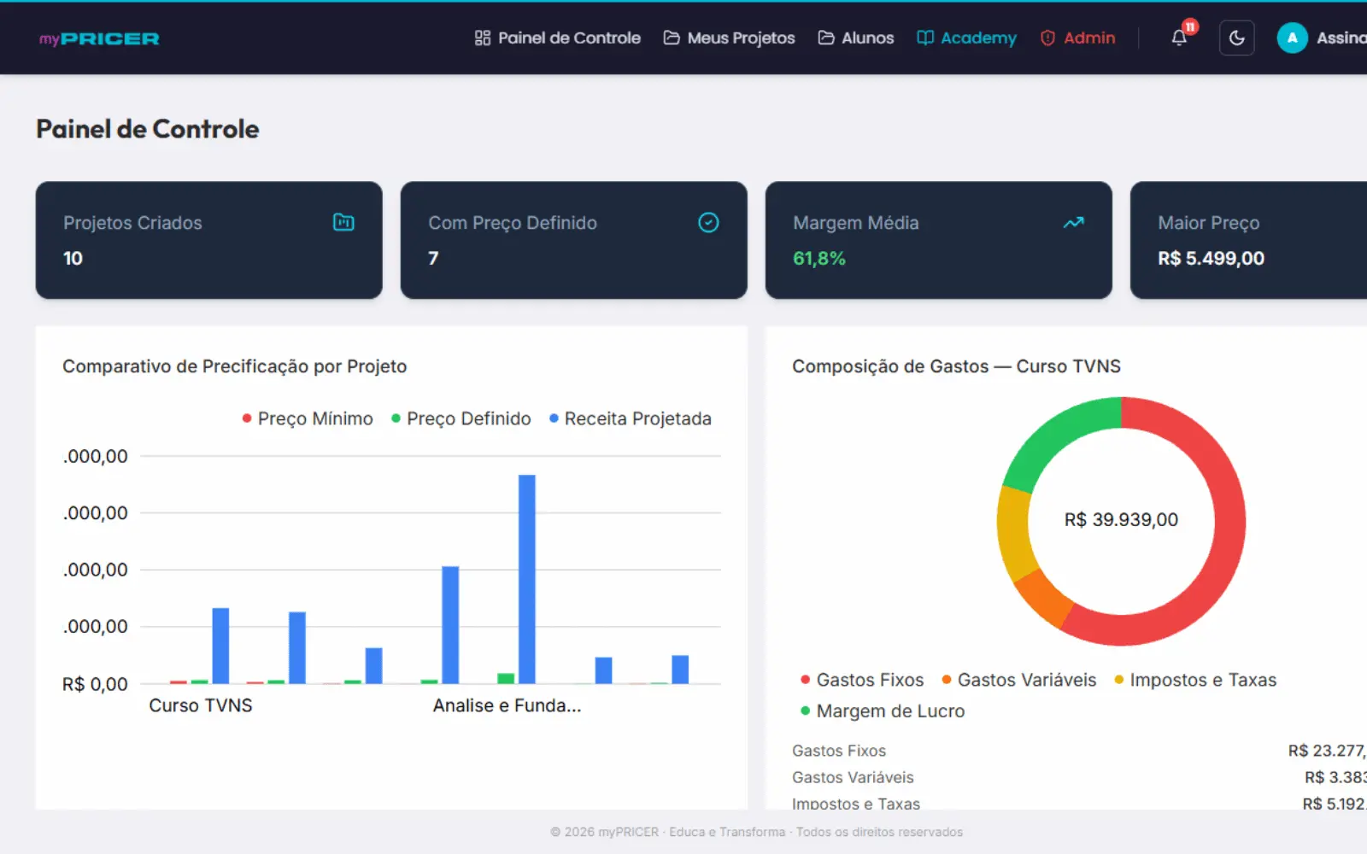
Task: Toggle Gastos Fixos donut legend
Action: (x=862, y=680)
